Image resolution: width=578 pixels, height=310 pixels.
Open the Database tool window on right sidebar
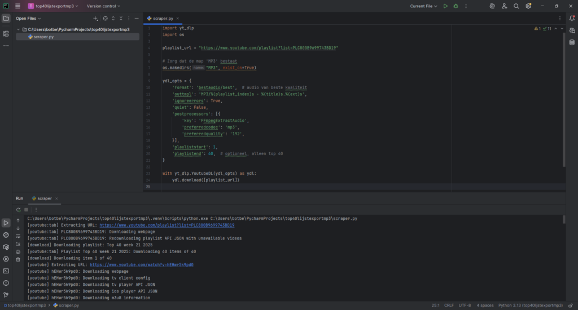point(572,43)
